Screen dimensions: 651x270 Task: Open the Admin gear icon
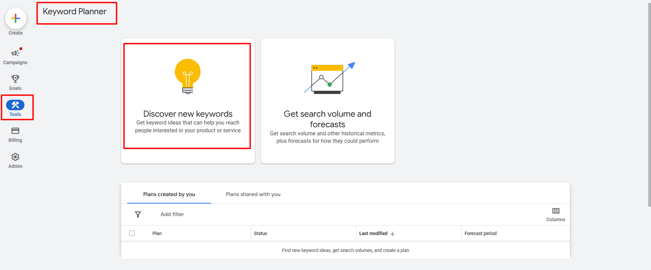15,157
